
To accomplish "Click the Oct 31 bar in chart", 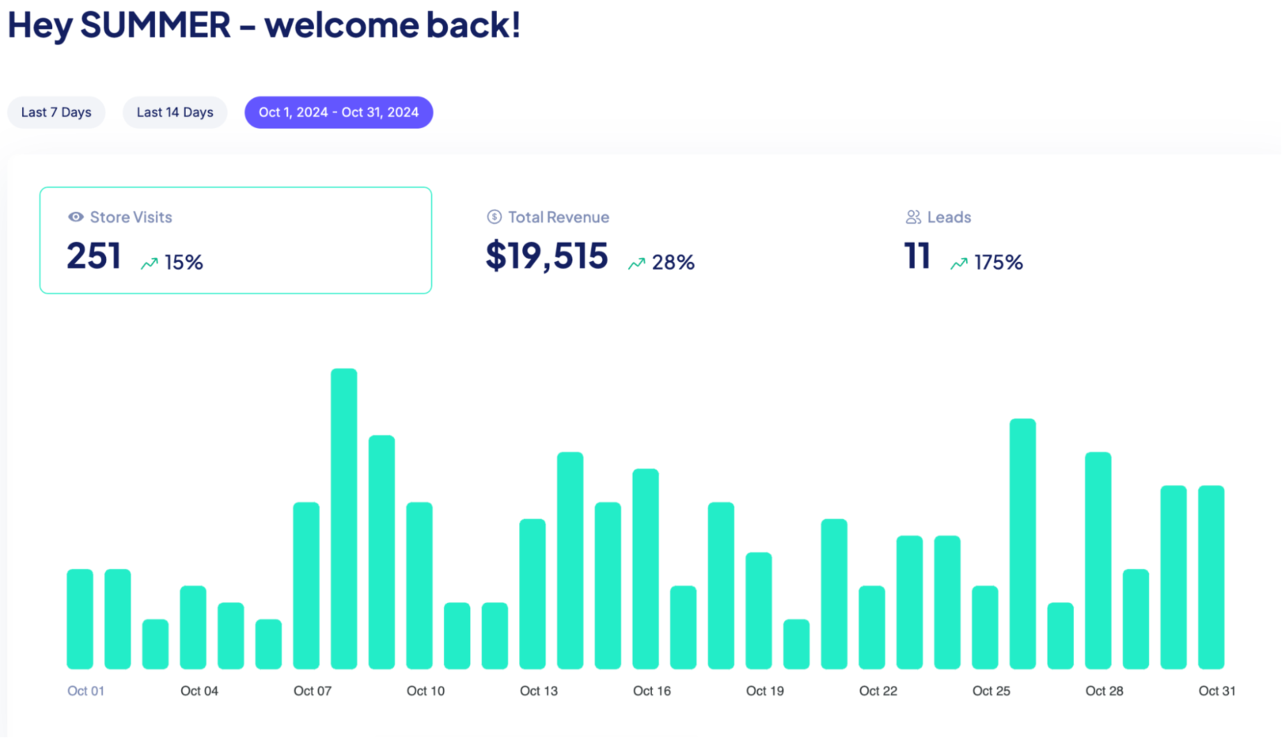I will pos(1211,576).
